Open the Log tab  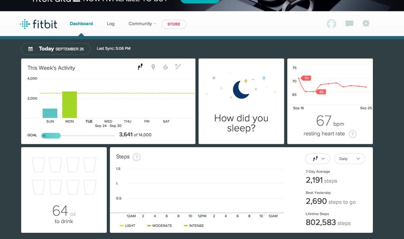[x=110, y=24]
